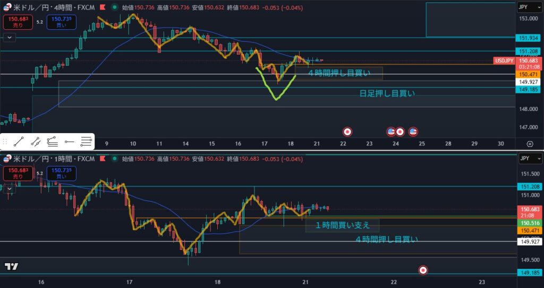The width and height of the screenshot is (544, 288).
Task: Choose the line-with-midpoints tool in floating toolbar
Action: 36,141
